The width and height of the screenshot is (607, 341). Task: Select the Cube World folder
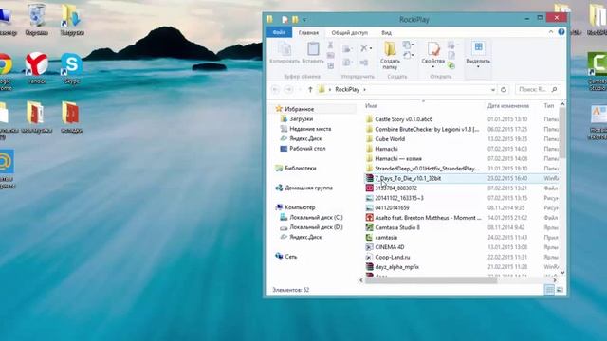click(x=390, y=139)
